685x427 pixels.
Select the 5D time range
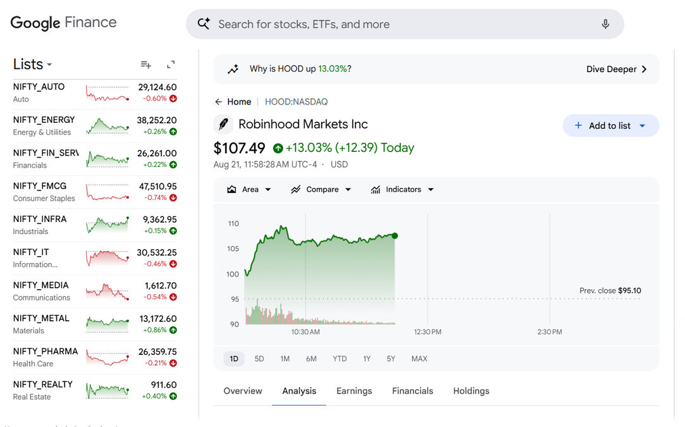tap(259, 359)
